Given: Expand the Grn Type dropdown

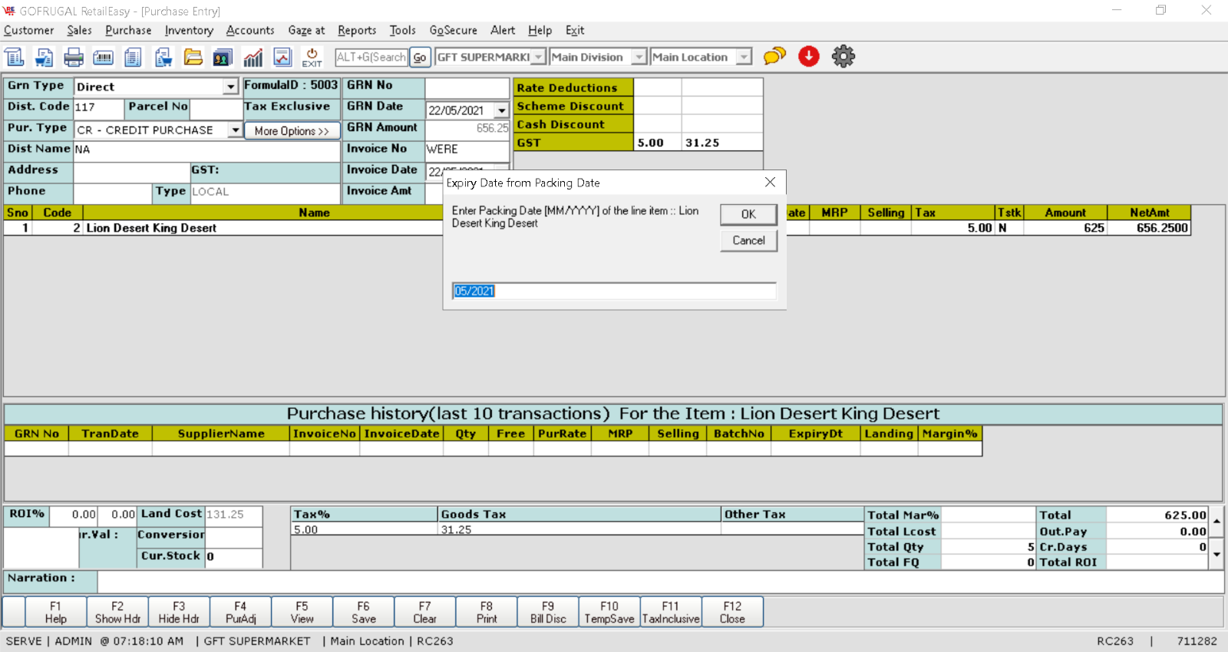Looking at the screenshot, I should coord(230,87).
